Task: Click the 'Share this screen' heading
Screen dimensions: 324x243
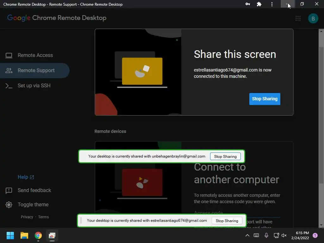Action: (x=235, y=54)
